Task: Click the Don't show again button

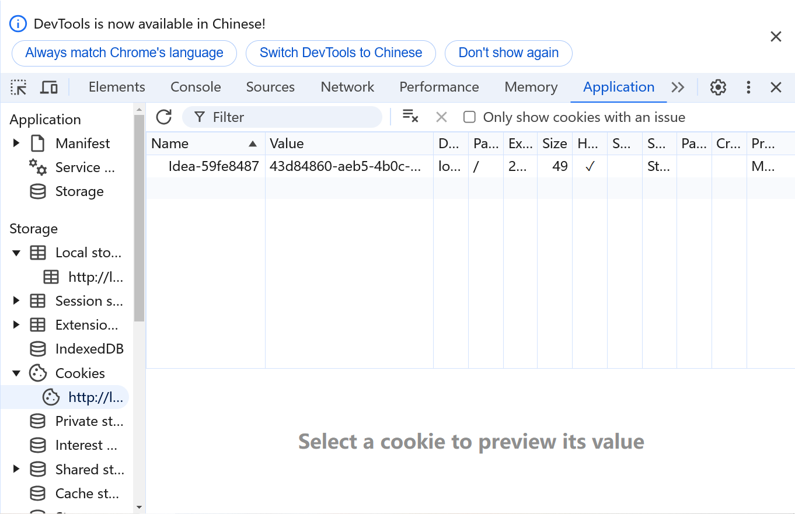Action: pyautogui.click(x=508, y=53)
